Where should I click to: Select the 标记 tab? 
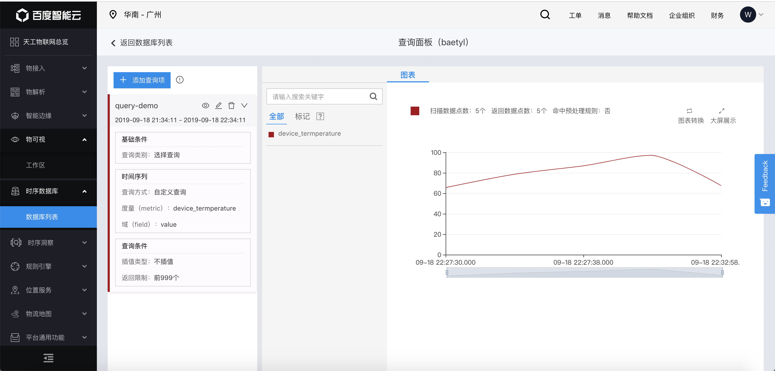coord(302,117)
